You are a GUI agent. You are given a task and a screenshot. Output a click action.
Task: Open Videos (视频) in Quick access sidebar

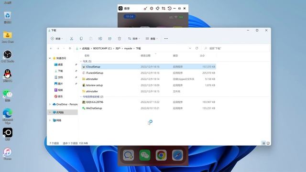point(60,90)
